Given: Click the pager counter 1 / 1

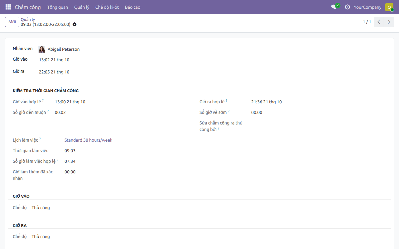Looking at the screenshot, I should [x=367, y=22].
